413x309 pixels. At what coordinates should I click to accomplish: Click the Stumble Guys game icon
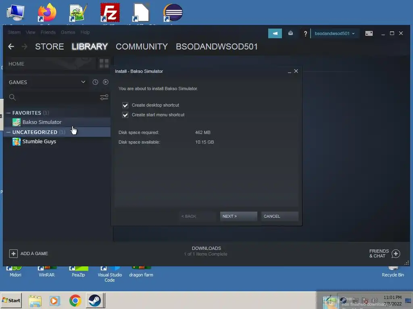[x=17, y=142]
